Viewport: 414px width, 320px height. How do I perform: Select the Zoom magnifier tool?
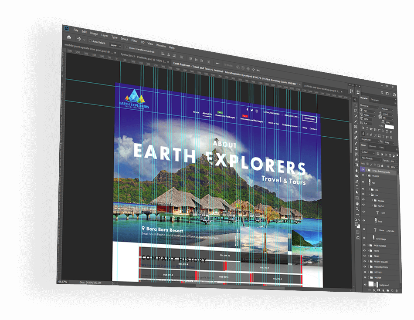tap(357, 209)
